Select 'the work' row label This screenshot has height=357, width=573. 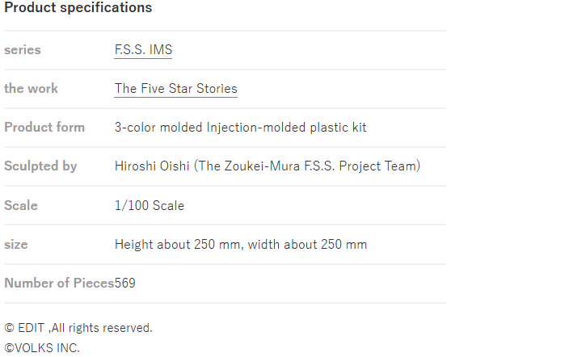click(x=31, y=88)
